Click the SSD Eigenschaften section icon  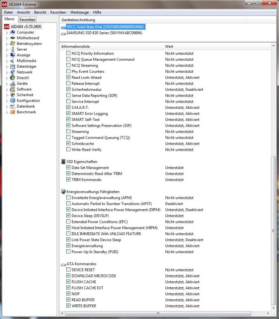point(63,162)
